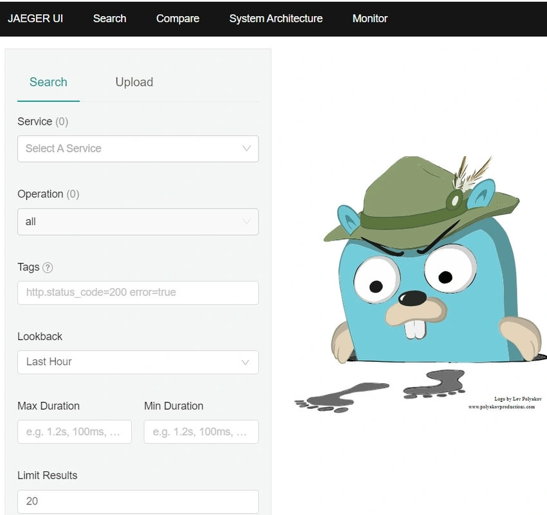Focus the Max Duration input
The height and width of the screenshot is (515, 547).
[x=74, y=431]
